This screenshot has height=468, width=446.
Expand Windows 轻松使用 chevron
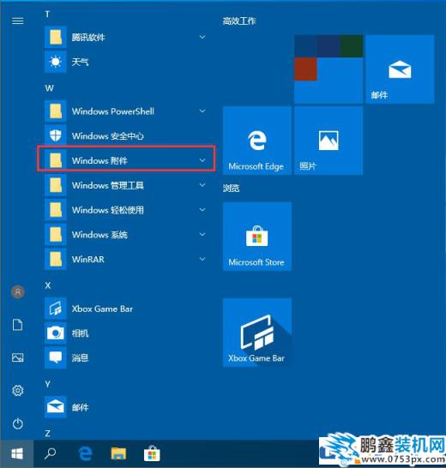coord(202,210)
